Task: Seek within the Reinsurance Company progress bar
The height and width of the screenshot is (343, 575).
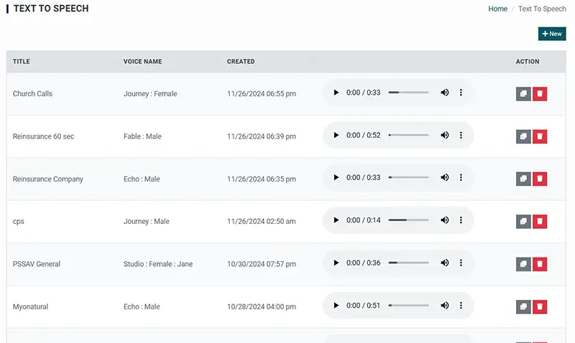Action: pyautogui.click(x=408, y=177)
